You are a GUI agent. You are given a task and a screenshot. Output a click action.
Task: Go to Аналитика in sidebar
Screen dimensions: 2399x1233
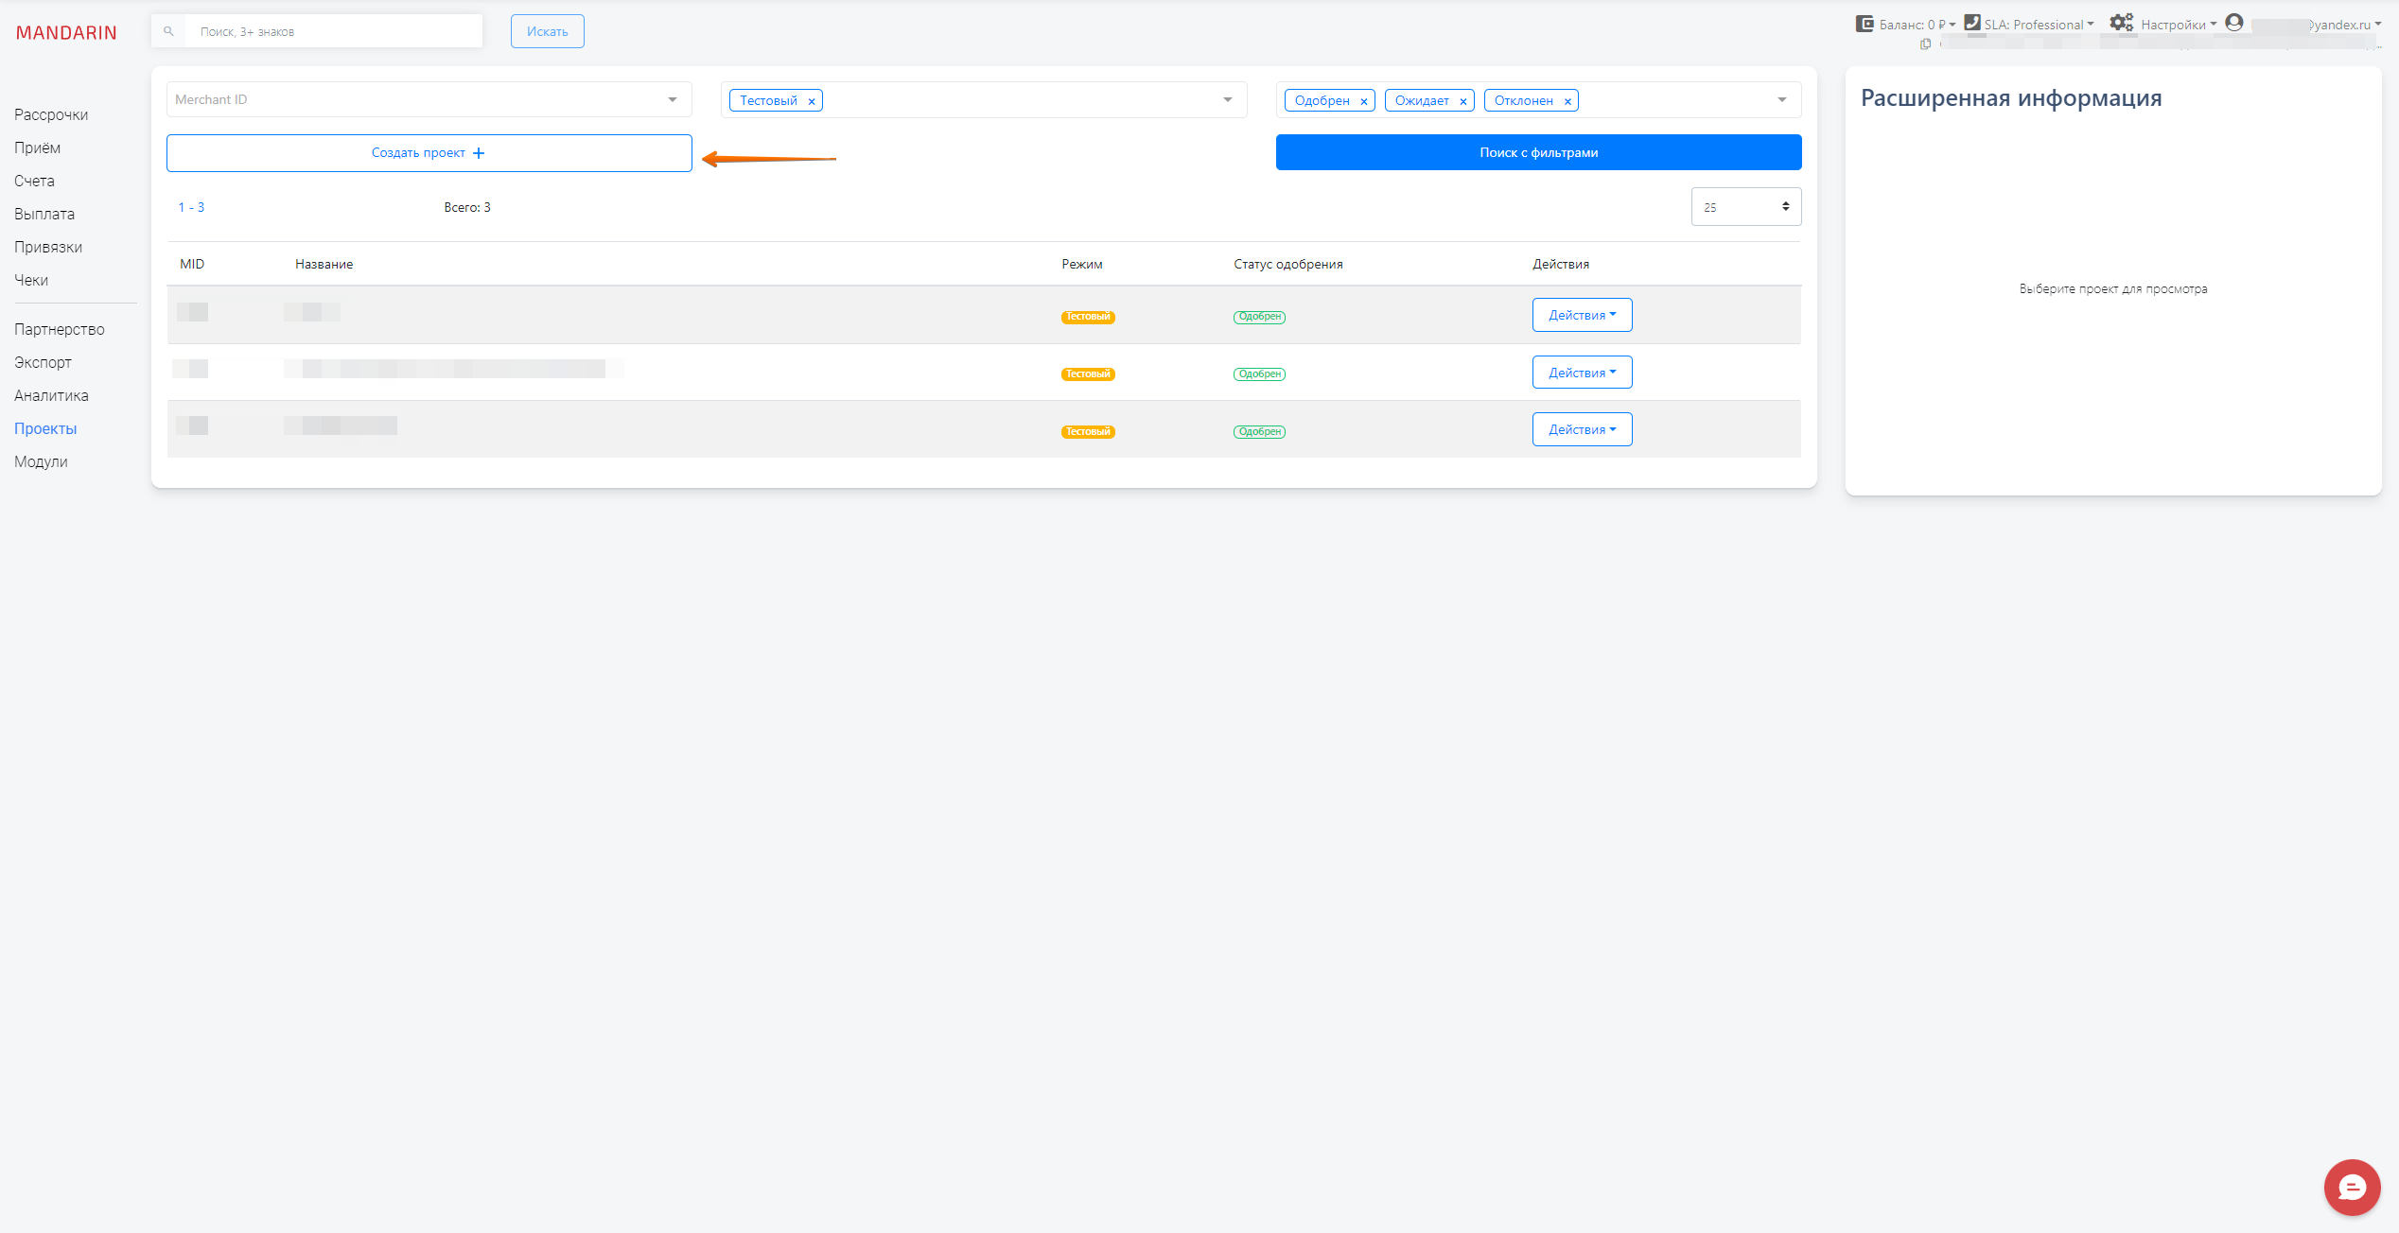coord(51,395)
